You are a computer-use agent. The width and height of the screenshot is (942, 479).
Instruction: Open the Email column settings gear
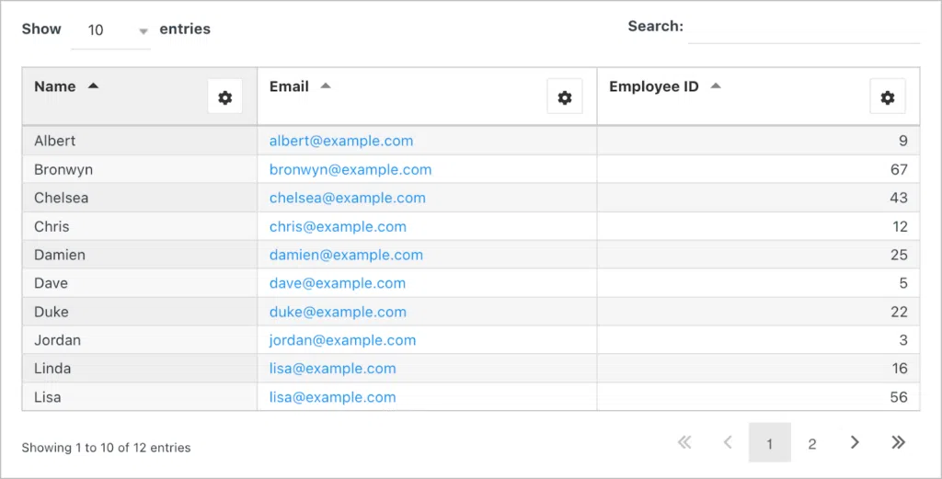[x=564, y=97]
